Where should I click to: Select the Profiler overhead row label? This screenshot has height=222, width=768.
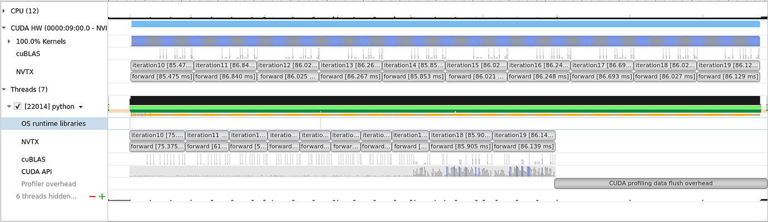click(48, 184)
